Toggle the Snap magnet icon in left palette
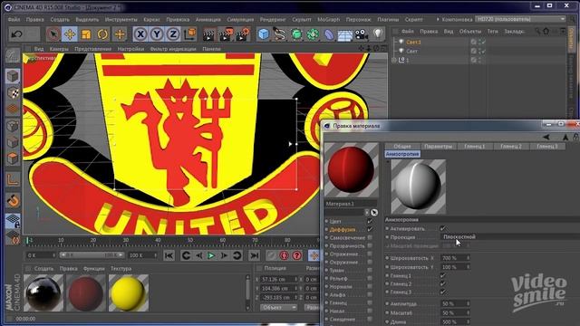 pos(13,201)
